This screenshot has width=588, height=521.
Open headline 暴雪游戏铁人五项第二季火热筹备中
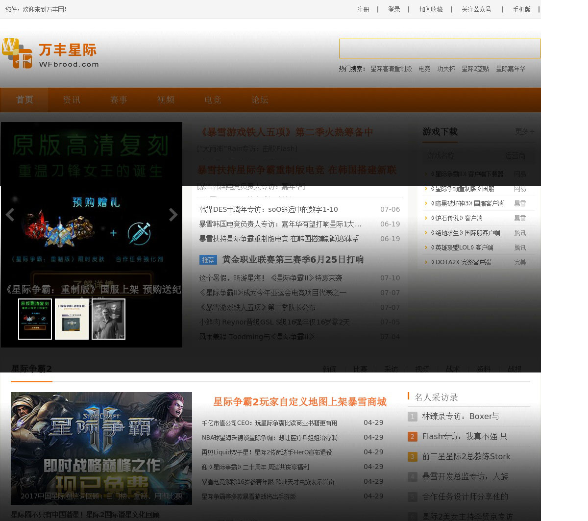point(285,132)
